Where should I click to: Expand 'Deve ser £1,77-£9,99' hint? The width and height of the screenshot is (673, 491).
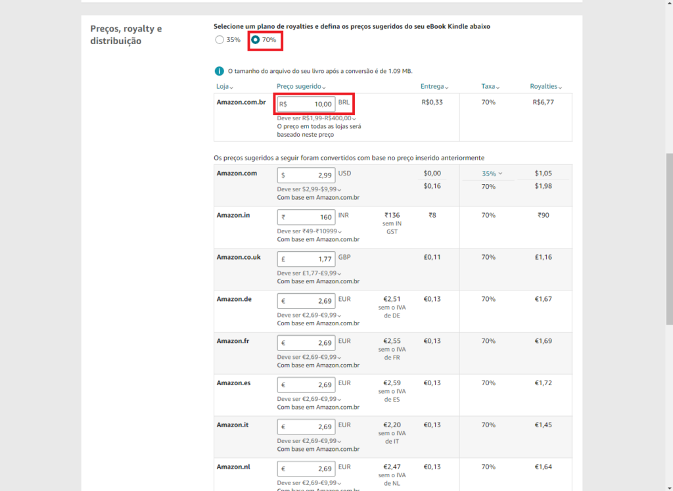tap(309, 273)
